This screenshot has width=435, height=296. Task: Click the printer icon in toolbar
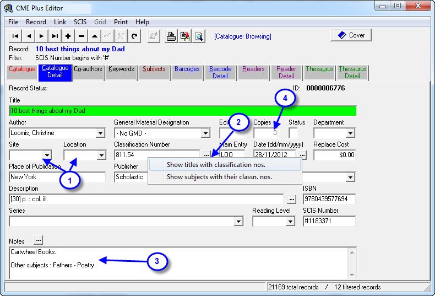pos(171,36)
